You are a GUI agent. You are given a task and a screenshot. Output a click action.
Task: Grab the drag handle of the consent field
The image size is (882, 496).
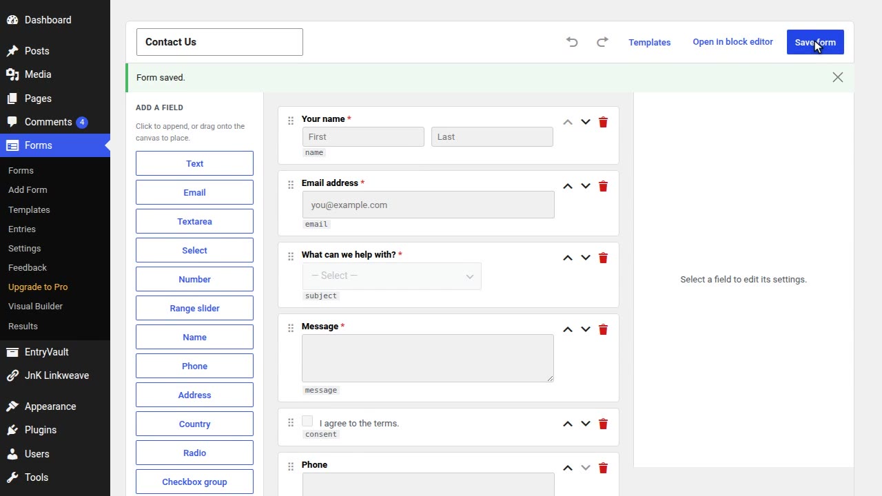[x=291, y=422]
